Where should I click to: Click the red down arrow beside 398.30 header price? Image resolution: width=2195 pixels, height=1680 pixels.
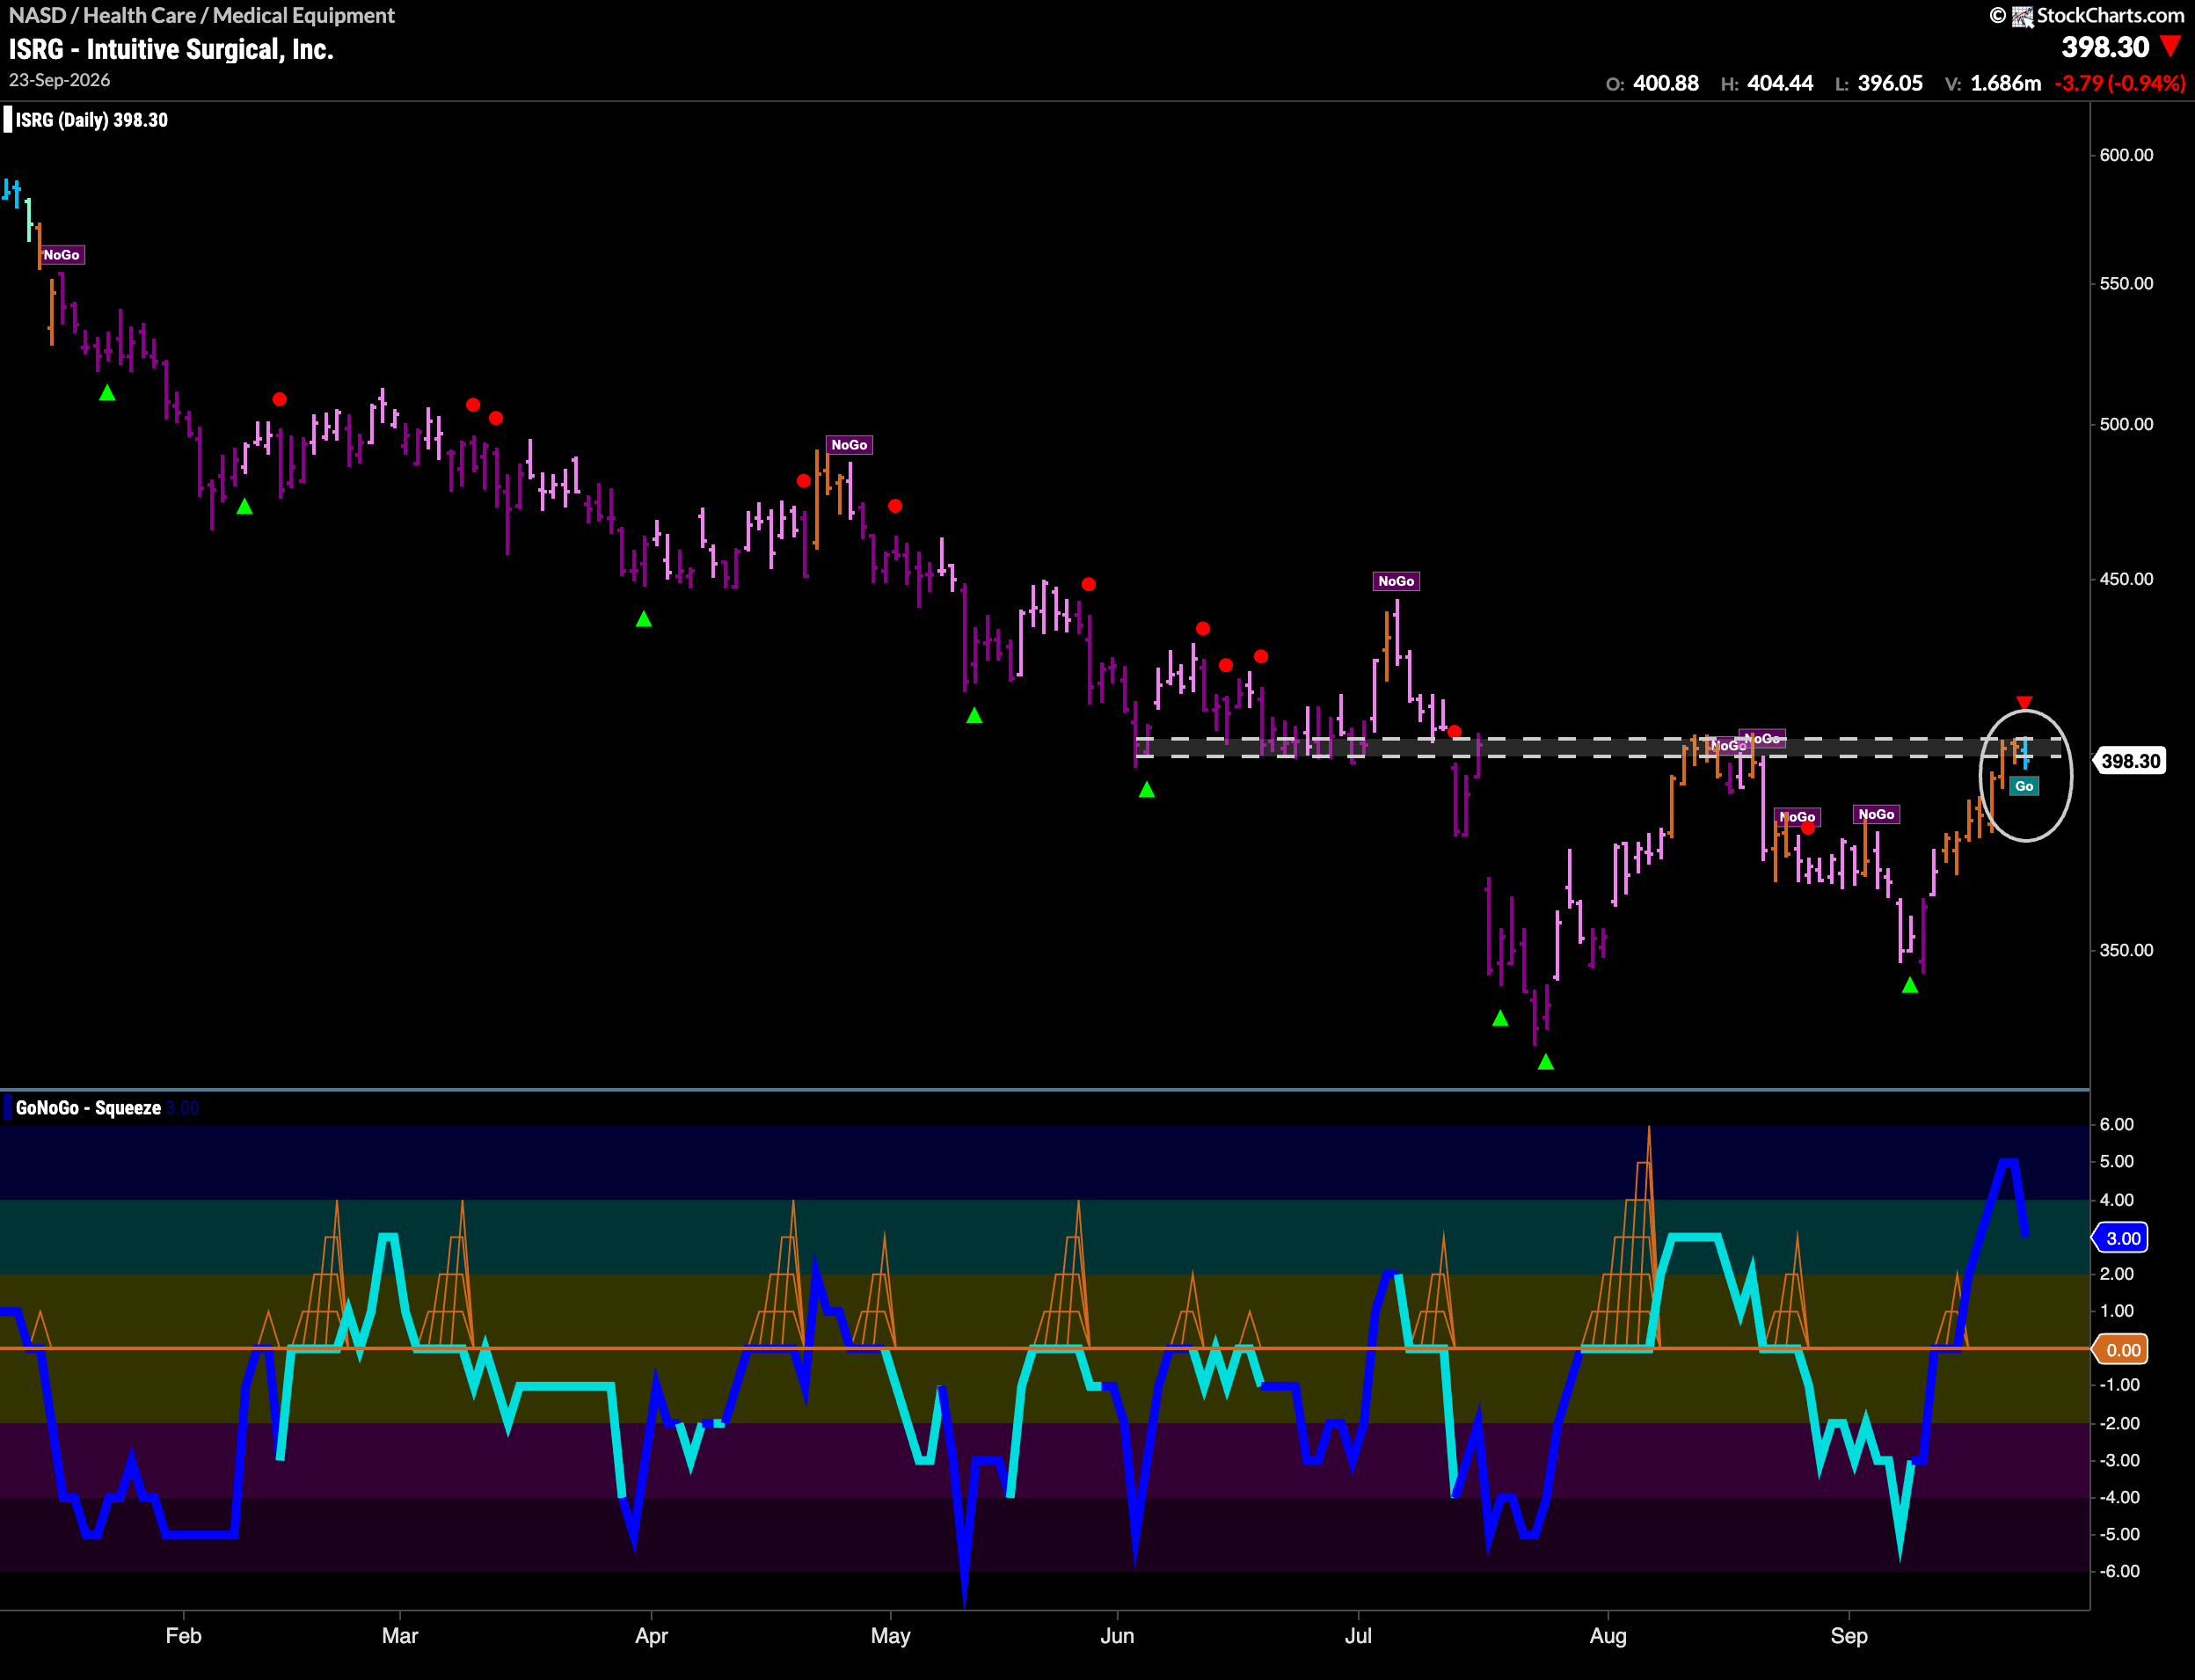pyautogui.click(x=2170, y=46)
